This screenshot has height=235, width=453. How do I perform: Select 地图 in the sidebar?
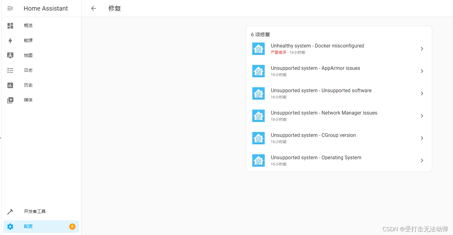pos(41,55)
